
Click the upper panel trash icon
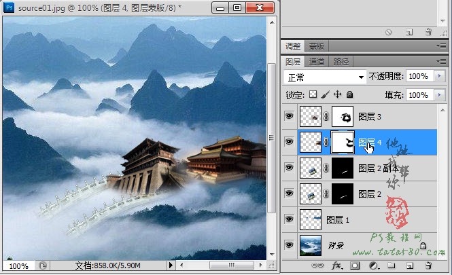[x=428, y=32]
